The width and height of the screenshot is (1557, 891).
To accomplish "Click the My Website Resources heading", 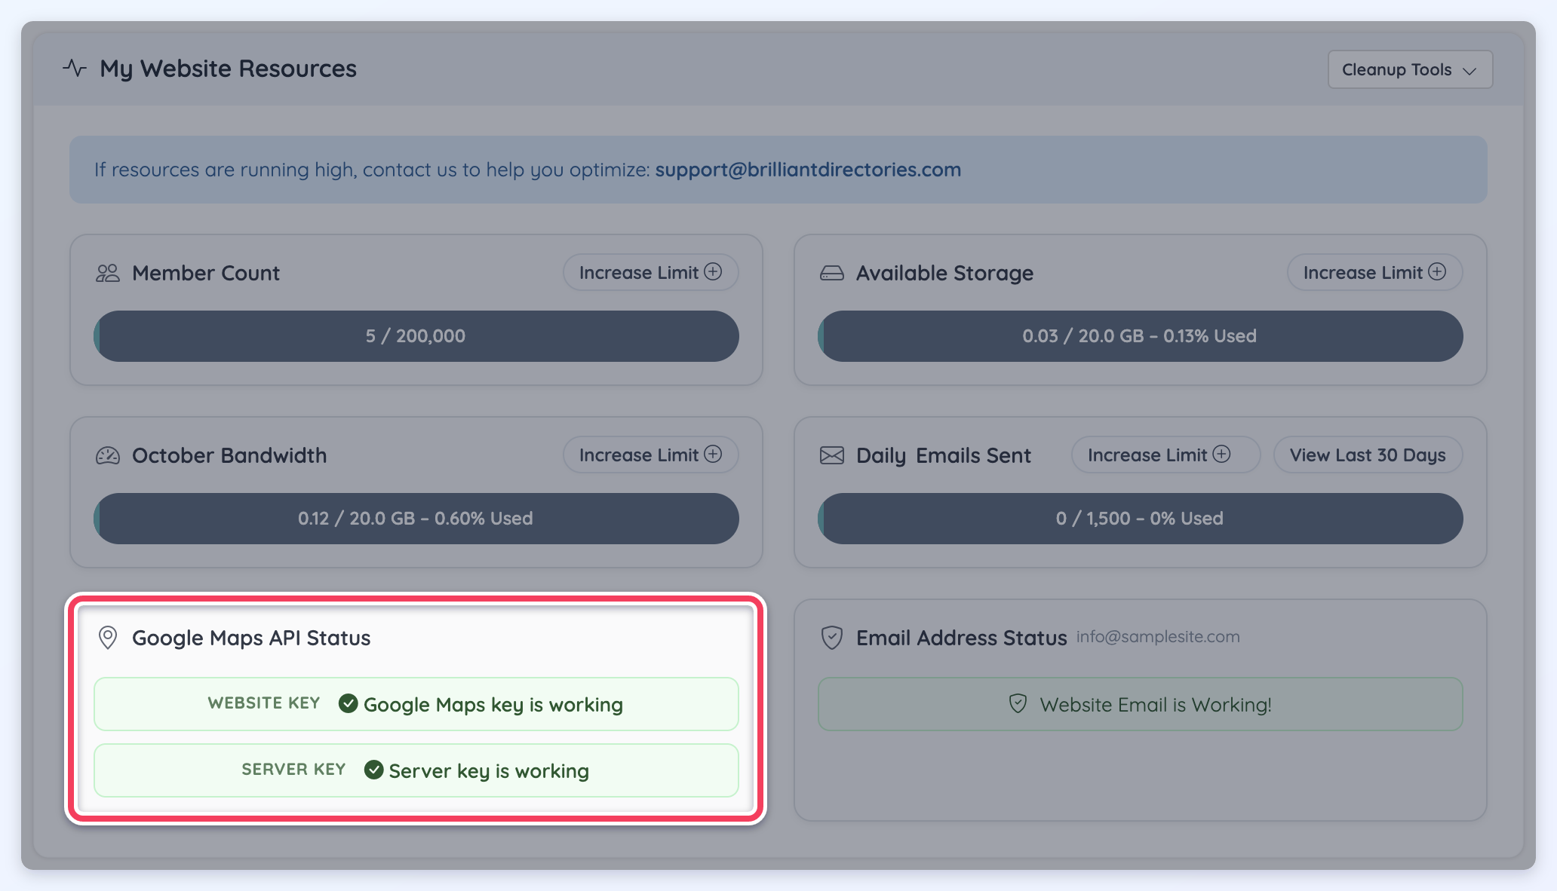I will (228, 69).
